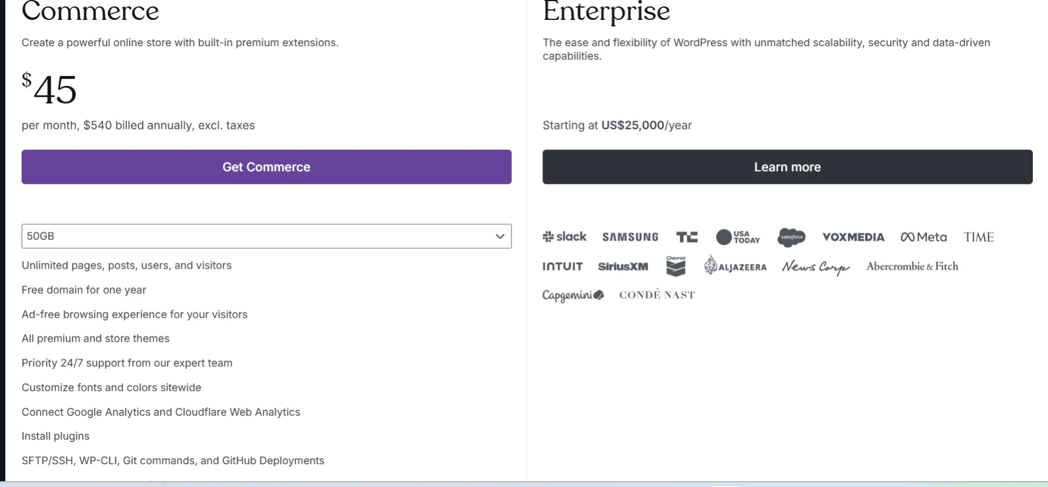Click 'per month, $540 billed annually' text

tap(138, 126)
